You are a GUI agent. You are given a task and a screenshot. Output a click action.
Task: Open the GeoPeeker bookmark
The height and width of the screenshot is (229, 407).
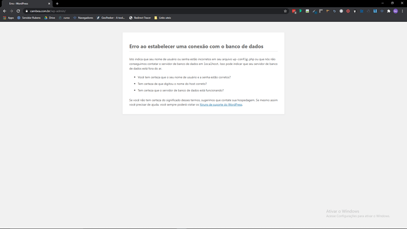[111, 18]
